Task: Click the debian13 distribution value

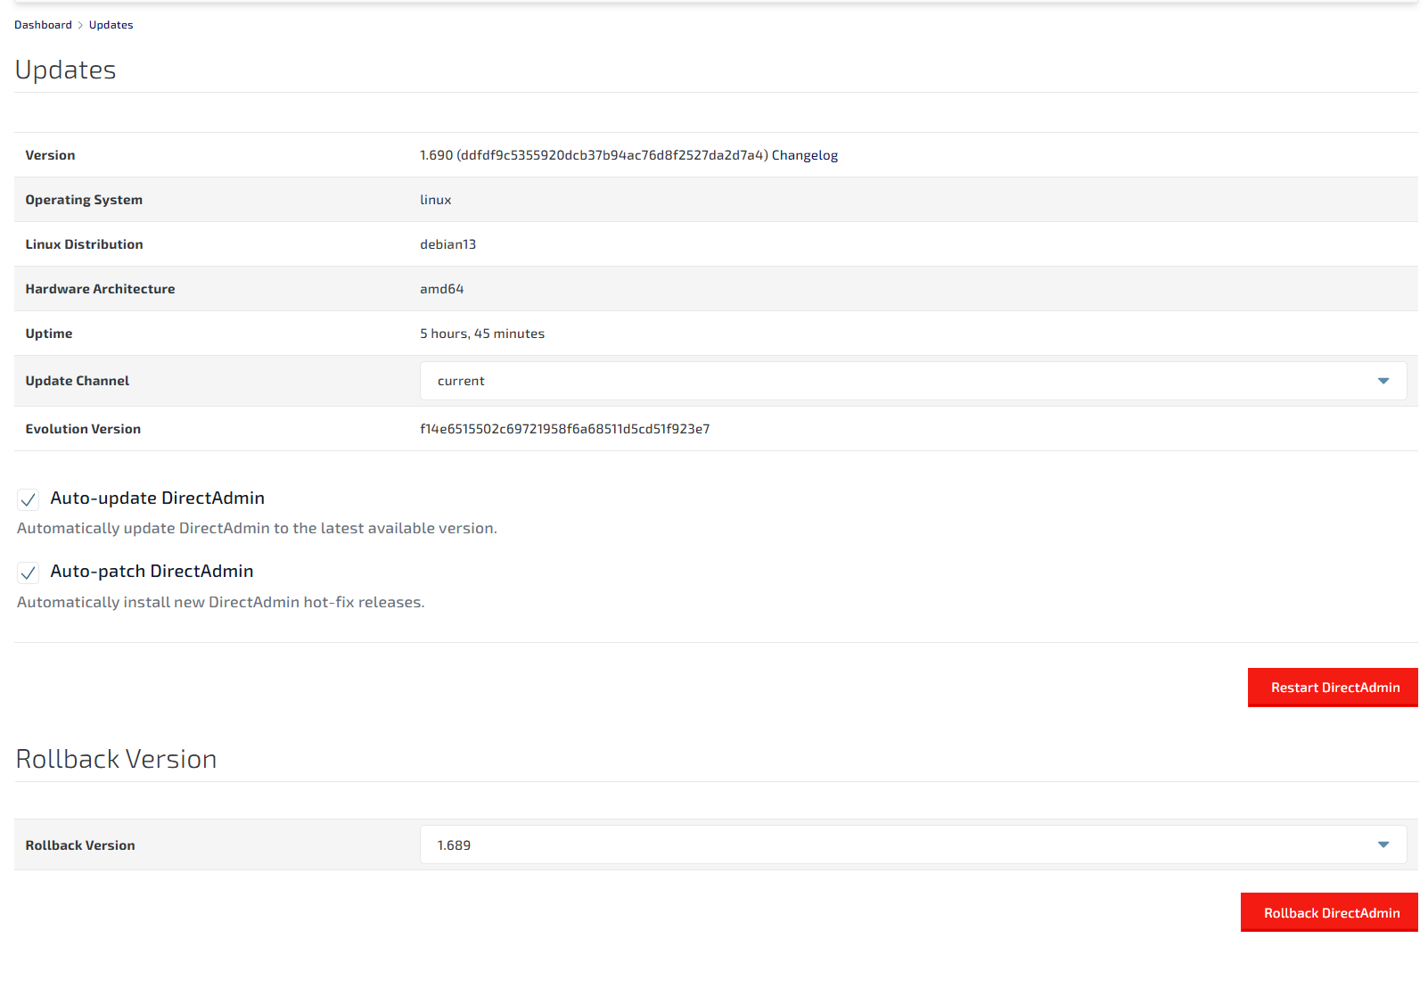Action: (447, 244)
